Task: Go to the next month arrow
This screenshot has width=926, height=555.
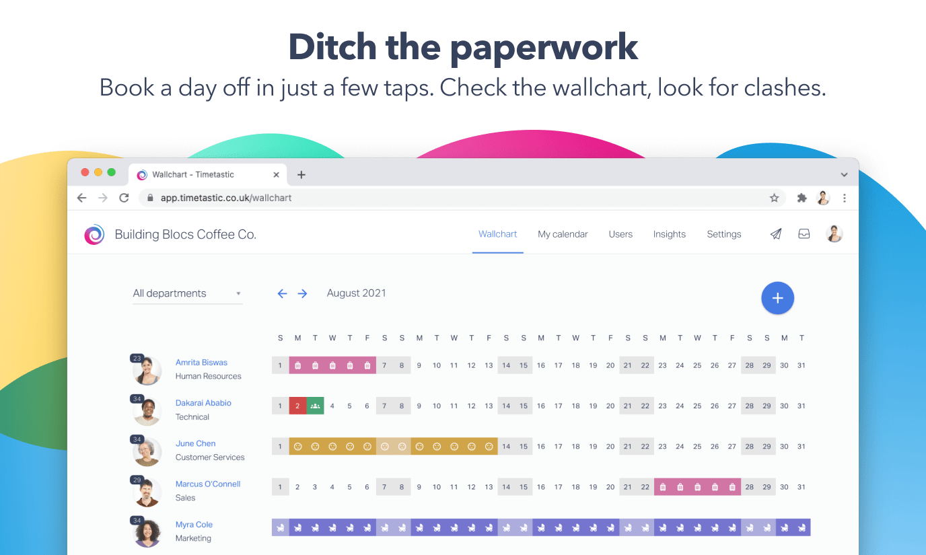Action: pyautogui.click(x=303, y=293)
